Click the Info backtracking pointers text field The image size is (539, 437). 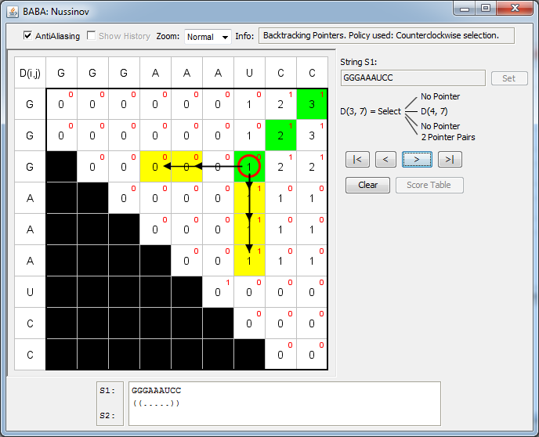pyautogui.click(x=386, y=36)
